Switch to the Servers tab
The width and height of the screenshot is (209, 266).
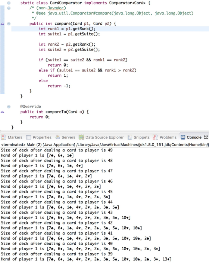[65, 137]
